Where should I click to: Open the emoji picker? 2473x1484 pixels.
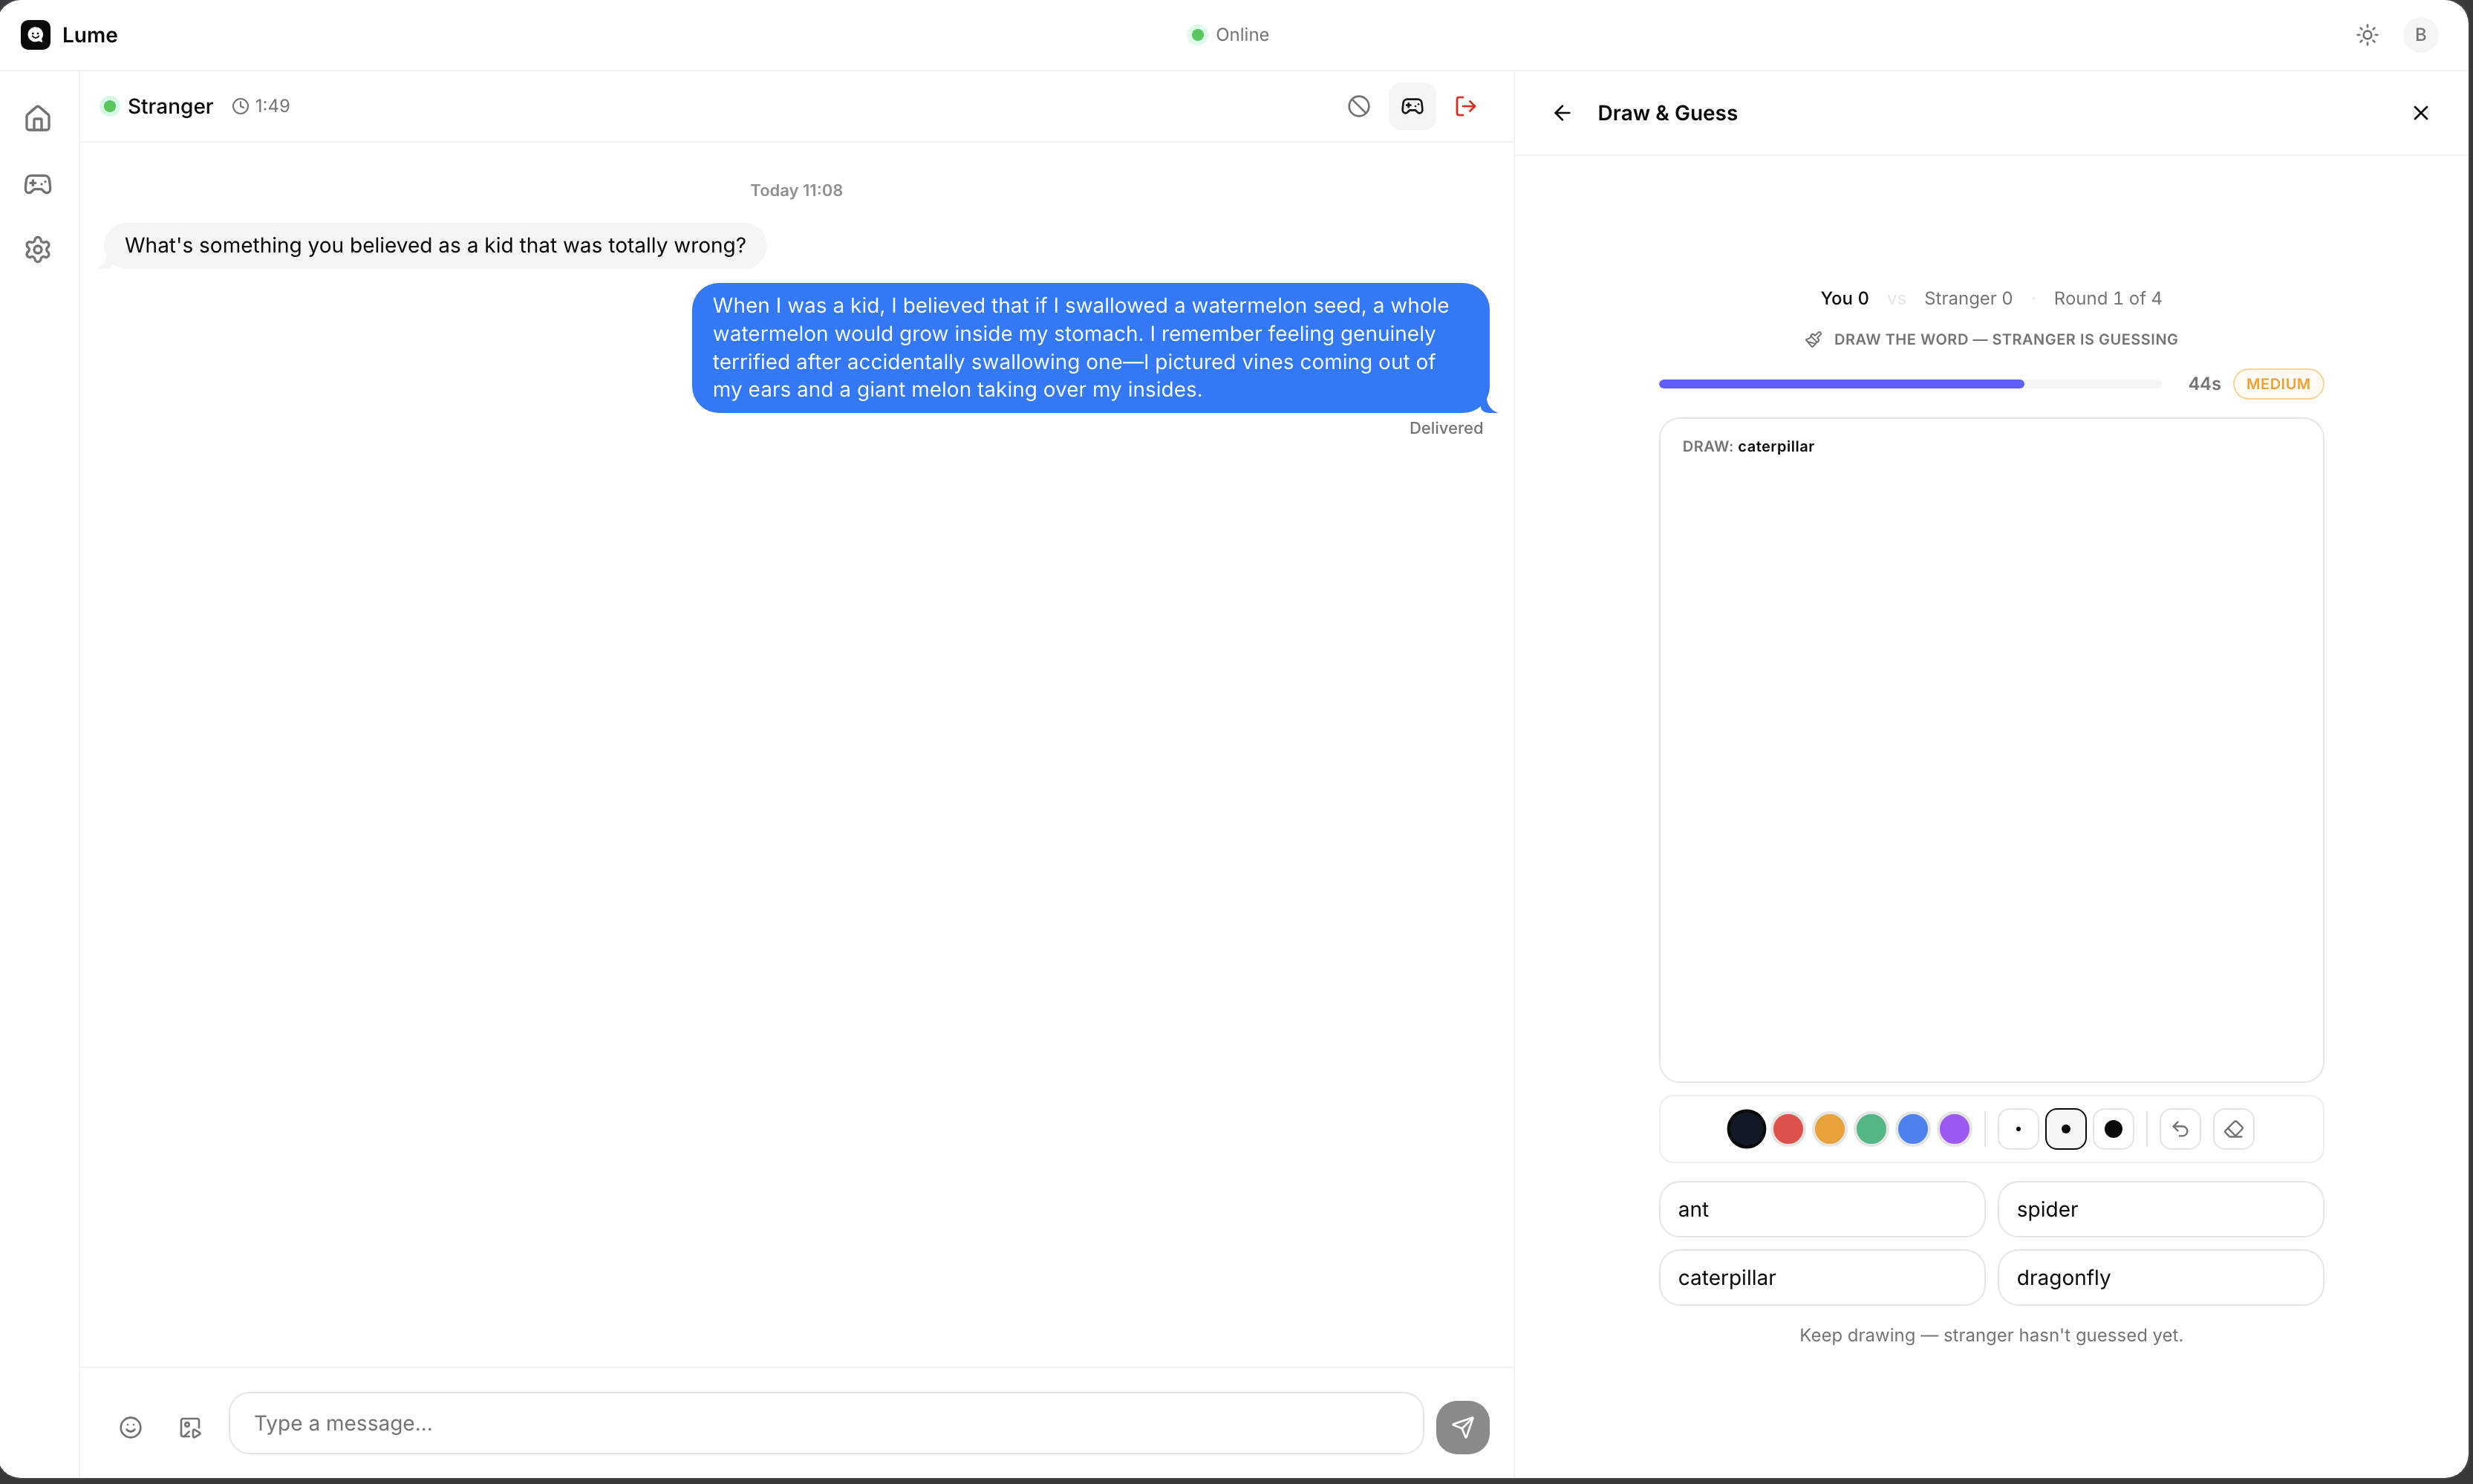point(131,1427)
